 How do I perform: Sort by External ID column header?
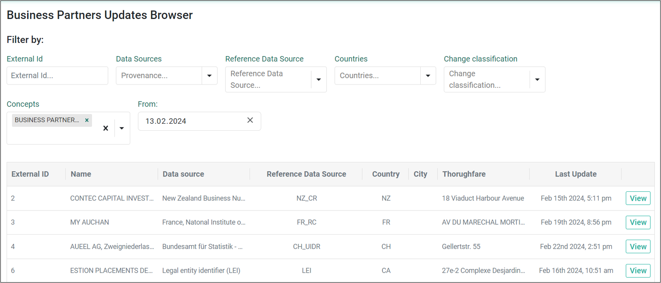30,174
